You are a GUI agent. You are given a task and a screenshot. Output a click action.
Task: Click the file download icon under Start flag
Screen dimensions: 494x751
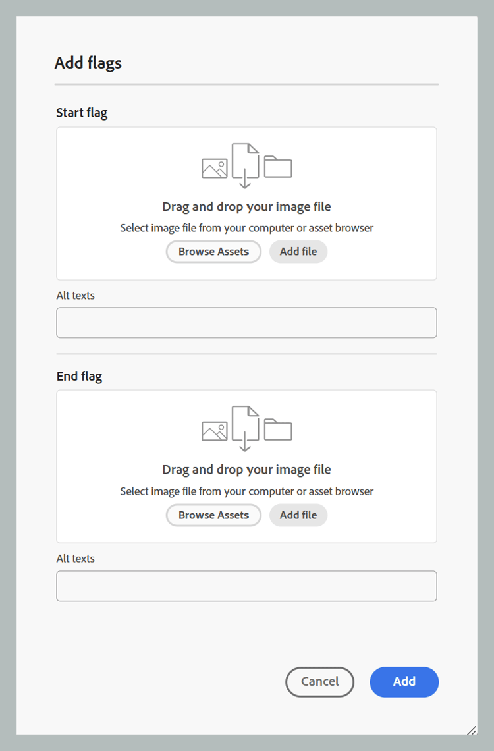[246, 166]
